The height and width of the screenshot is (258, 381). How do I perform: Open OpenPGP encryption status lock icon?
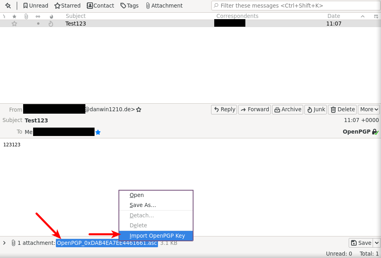click(x=375, y=132)
